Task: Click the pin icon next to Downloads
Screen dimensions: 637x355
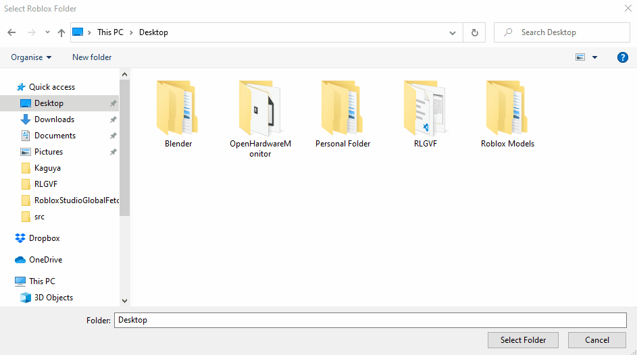Action: (113, 119)
